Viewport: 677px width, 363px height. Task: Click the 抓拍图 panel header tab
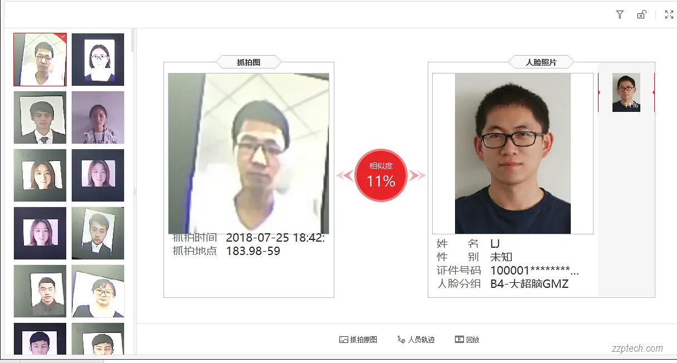(x=249, y=62)
